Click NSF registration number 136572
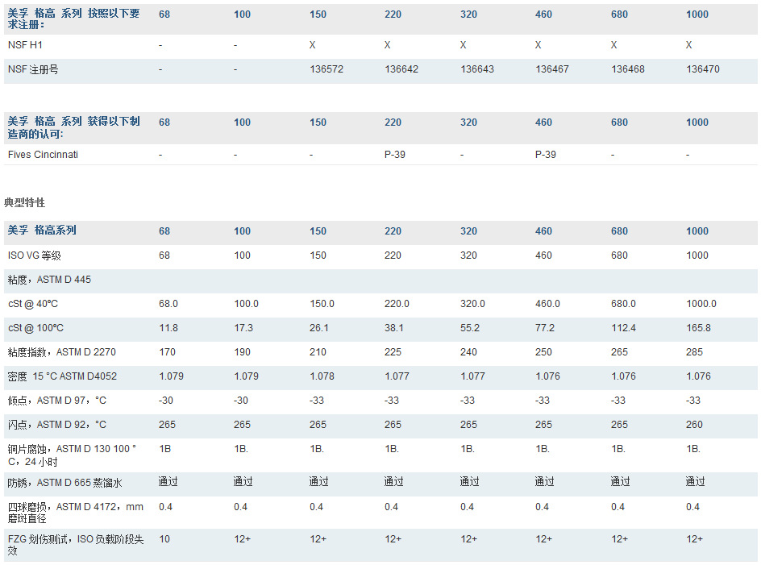 (326, 69)
